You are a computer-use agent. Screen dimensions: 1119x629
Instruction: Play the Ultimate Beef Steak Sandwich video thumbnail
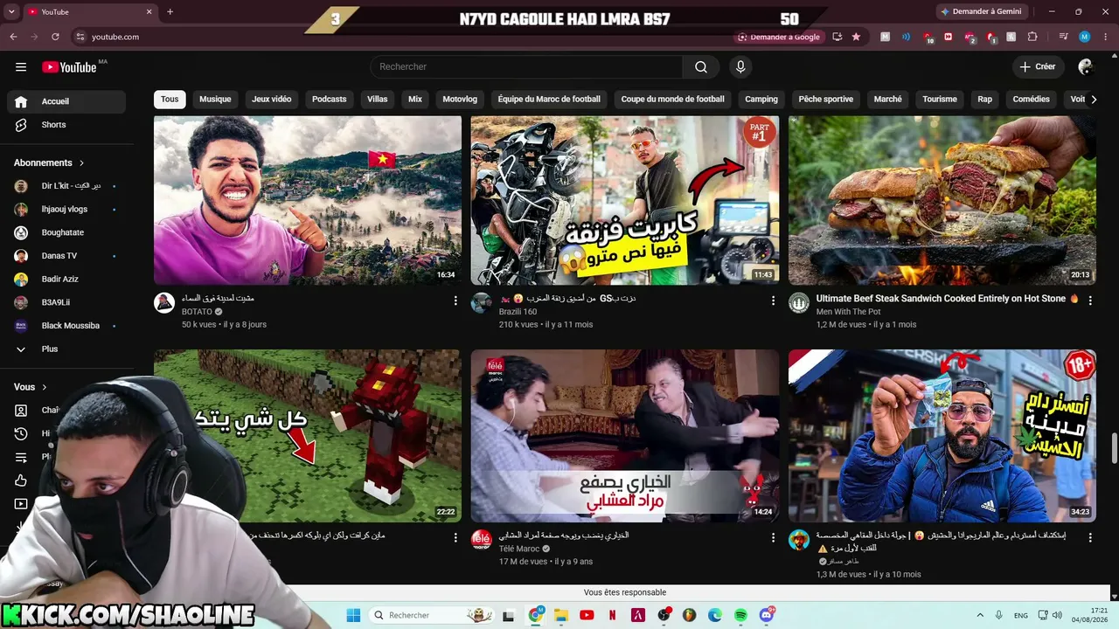(942, 200)
